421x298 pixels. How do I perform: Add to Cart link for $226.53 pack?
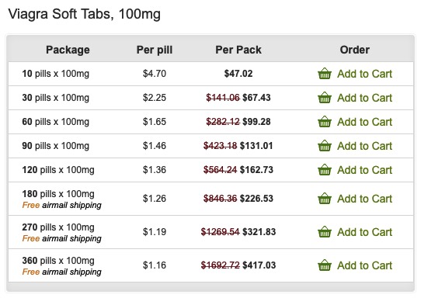(x=364, y=199)
